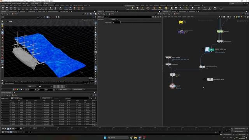This screenshot has width=249, height=140.
Task: Select the yellow cross-shaped node
Action: pos(181,22)
